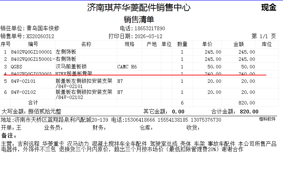Click the 恒科软件 label
Viewport: 283px width, 177px height.
coord(267,119)
